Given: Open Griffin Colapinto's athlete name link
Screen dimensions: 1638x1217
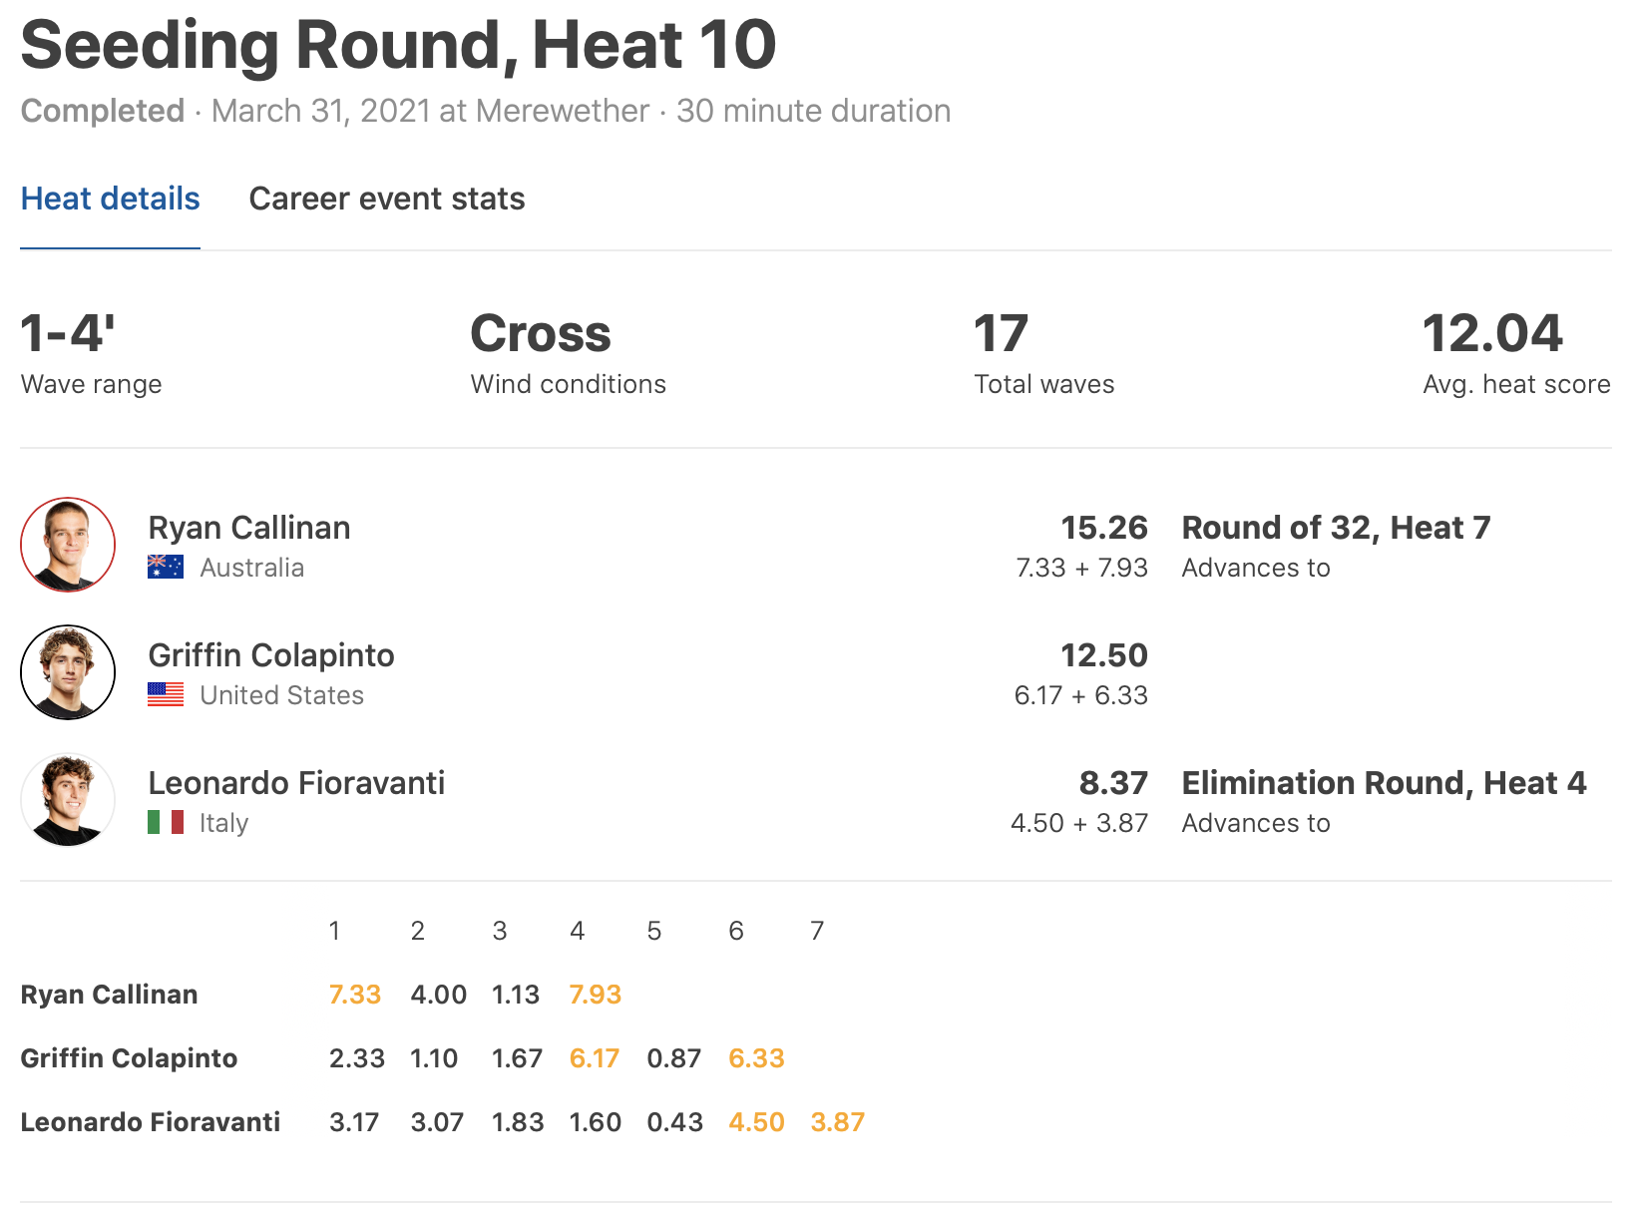Looking at the screenshot, I should (x=271, y=655).
